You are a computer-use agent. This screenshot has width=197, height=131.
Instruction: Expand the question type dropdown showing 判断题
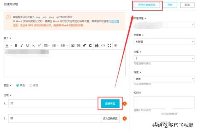click(164, 42)
